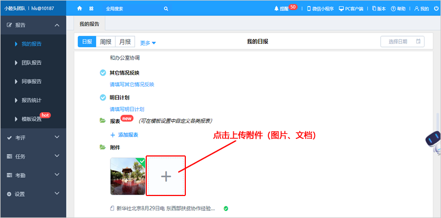Open attached 新华社北京8月29日电 document
The image size is (441, 218).
coord(166,209)
